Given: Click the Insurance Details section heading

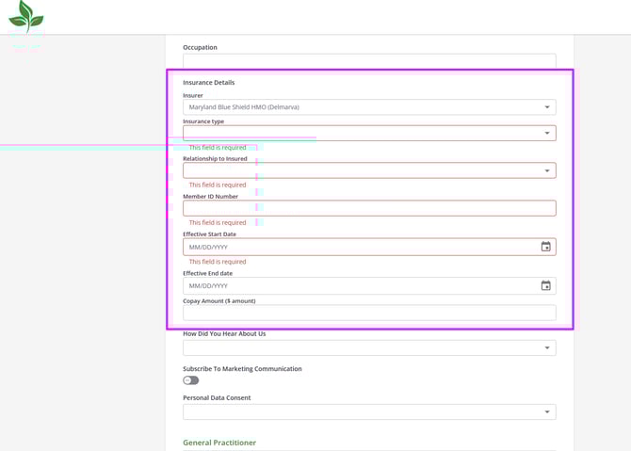Looking at the screenshot, I should [209, 83].
